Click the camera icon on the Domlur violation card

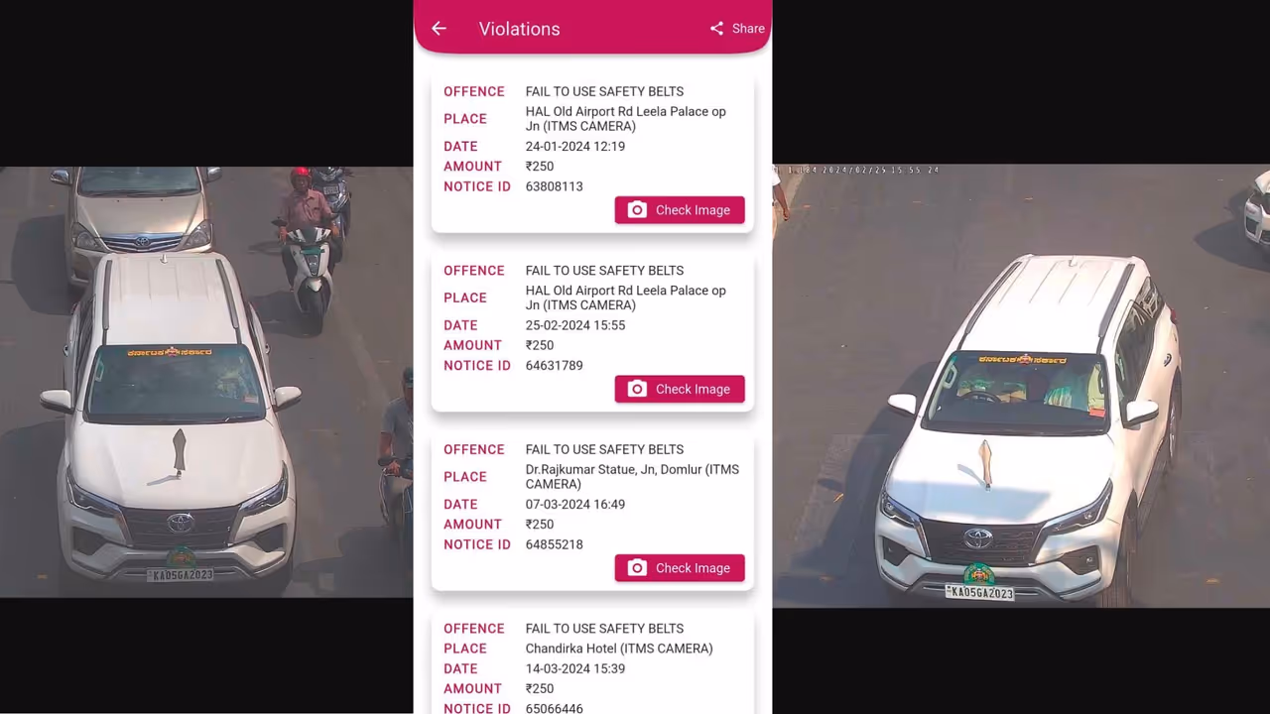click(x=637, y=567)
